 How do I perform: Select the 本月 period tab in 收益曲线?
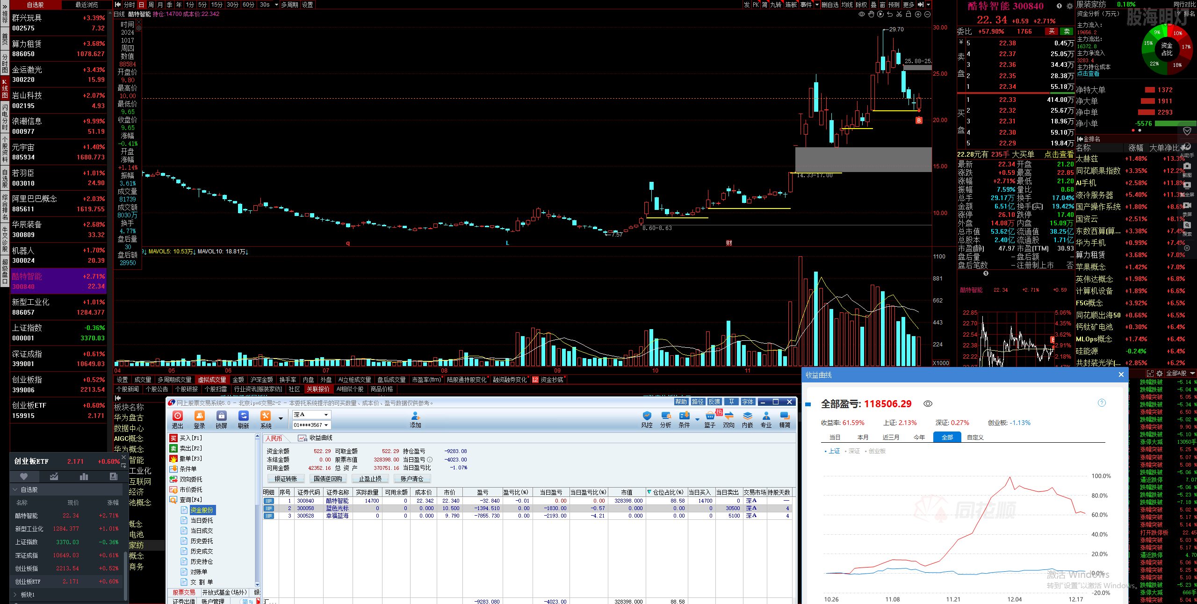point(863,438)
